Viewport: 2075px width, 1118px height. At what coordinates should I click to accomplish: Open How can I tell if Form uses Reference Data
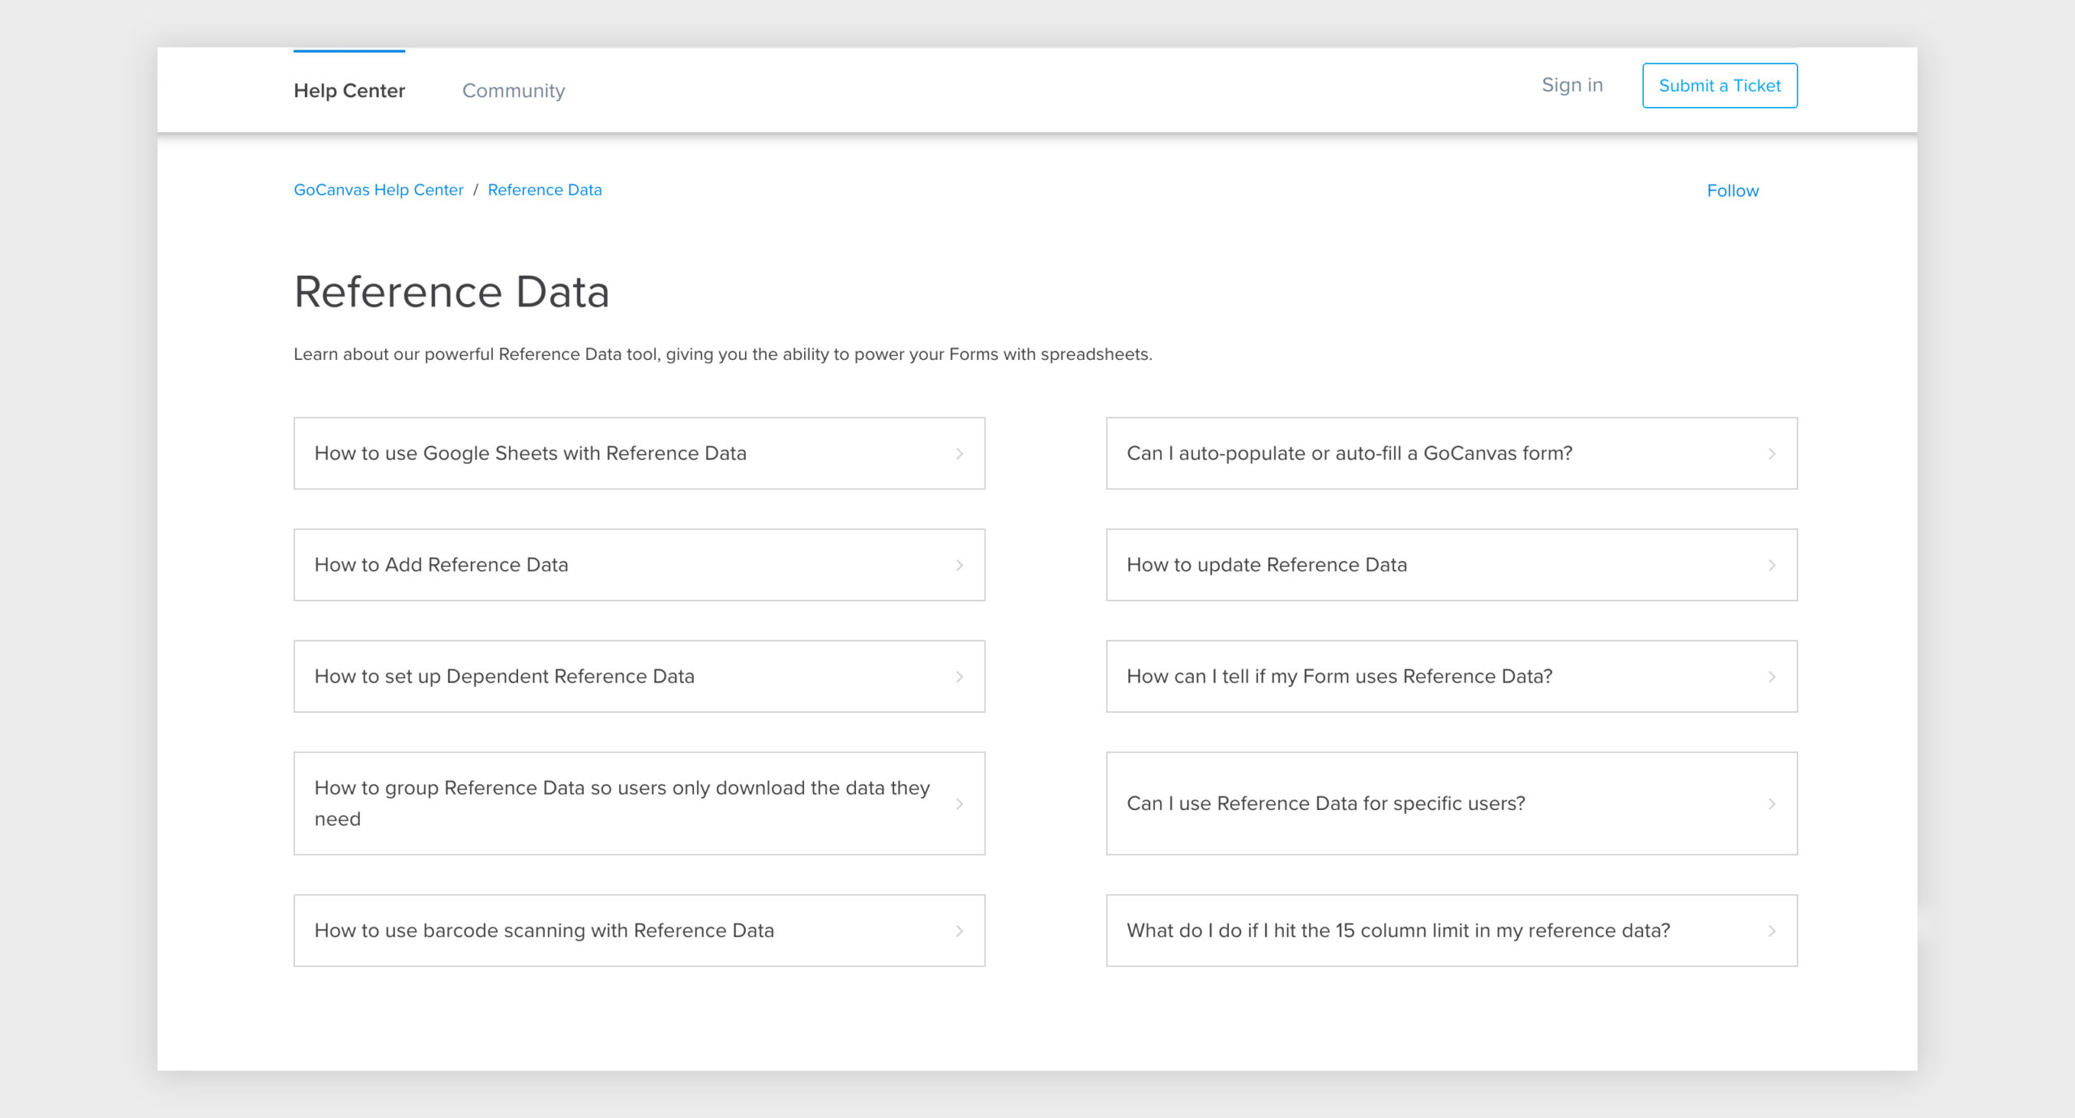point(1451,676)
